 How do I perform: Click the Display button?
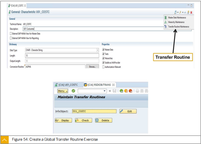(63, 120)
